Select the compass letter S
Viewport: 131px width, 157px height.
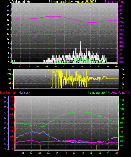tap(123, 79)
